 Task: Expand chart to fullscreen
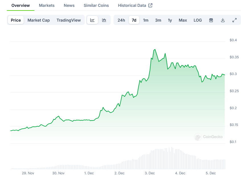pos(234,20)
